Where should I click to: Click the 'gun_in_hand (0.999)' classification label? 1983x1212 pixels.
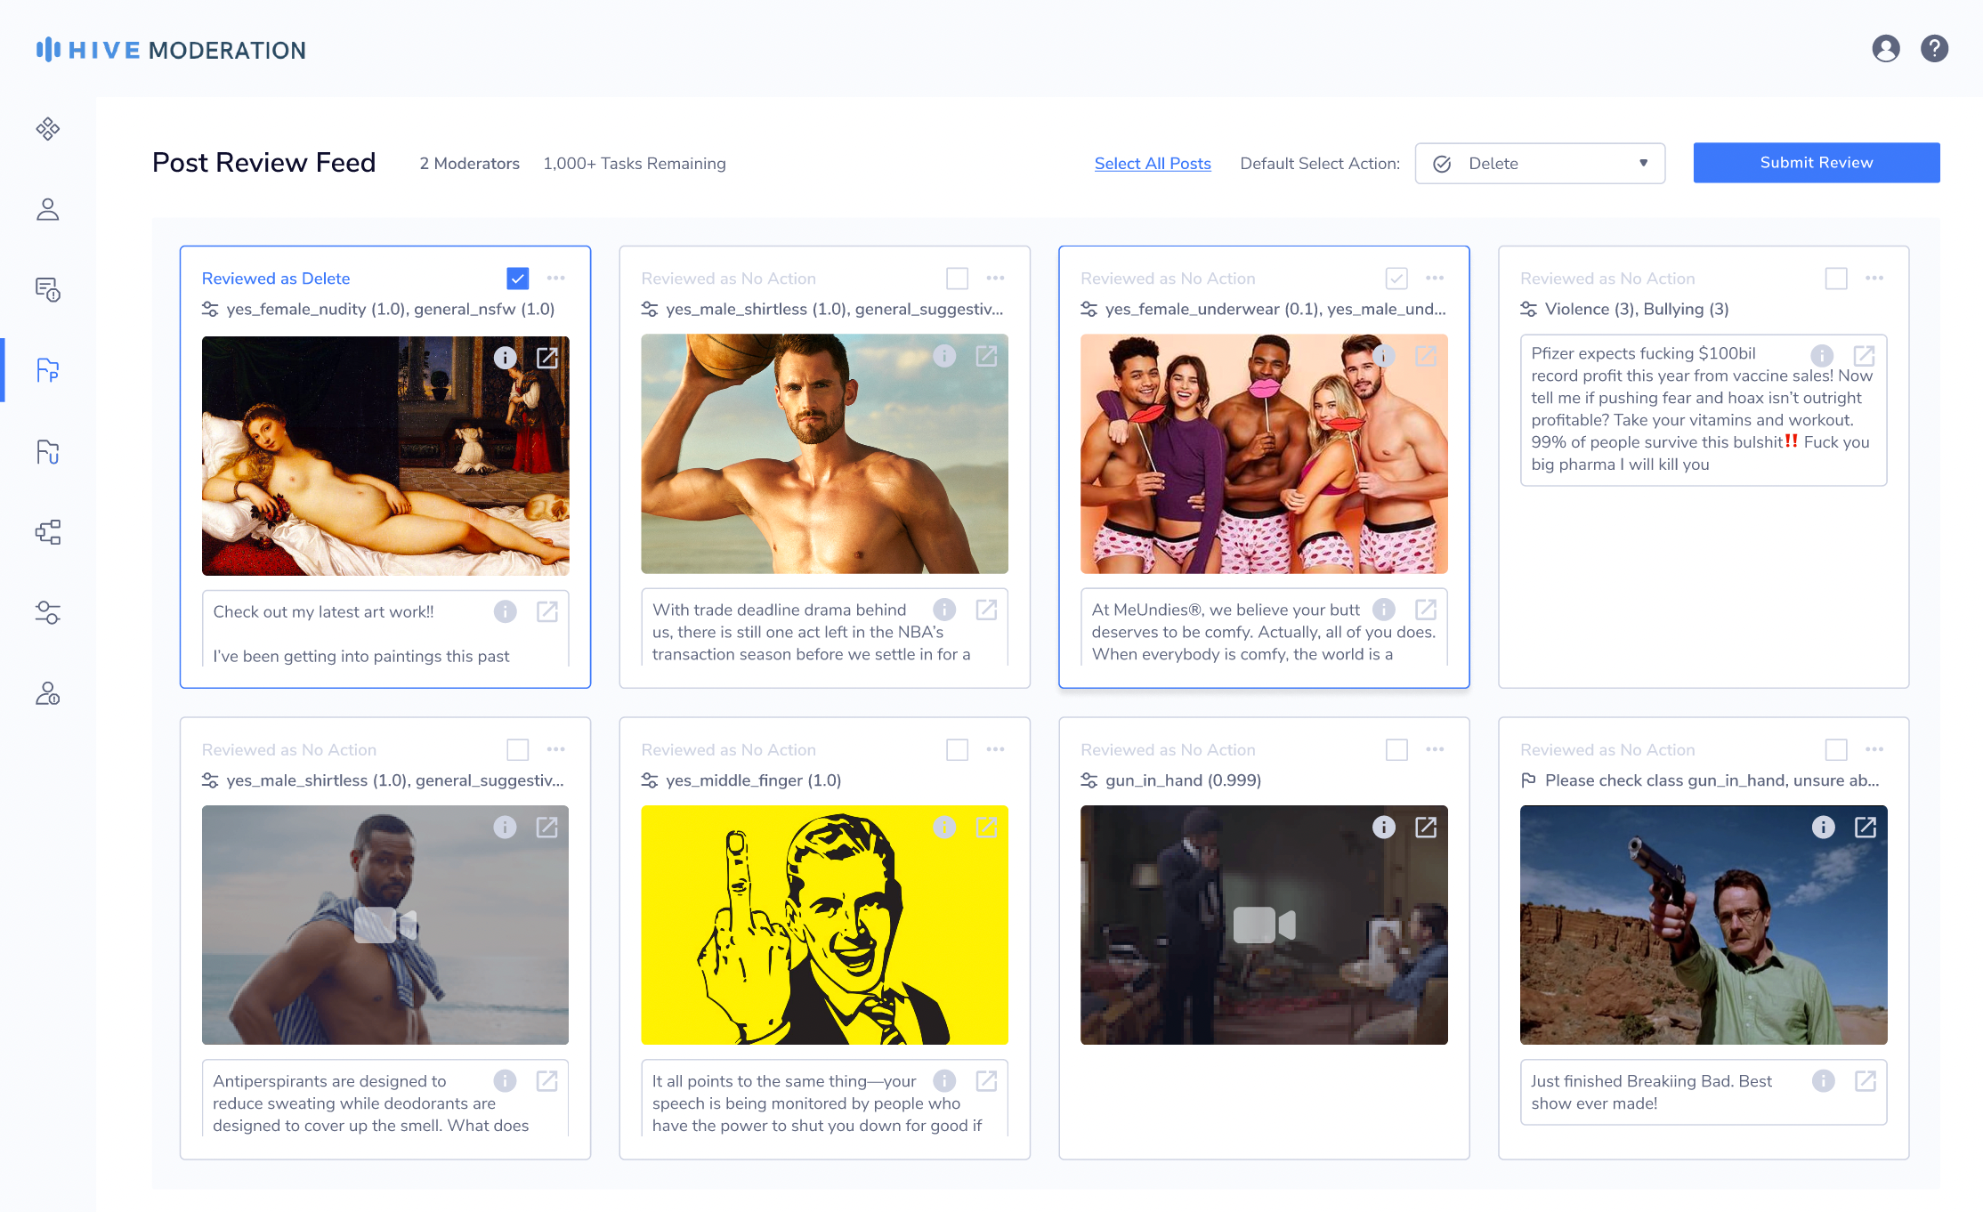[1183, 780]
